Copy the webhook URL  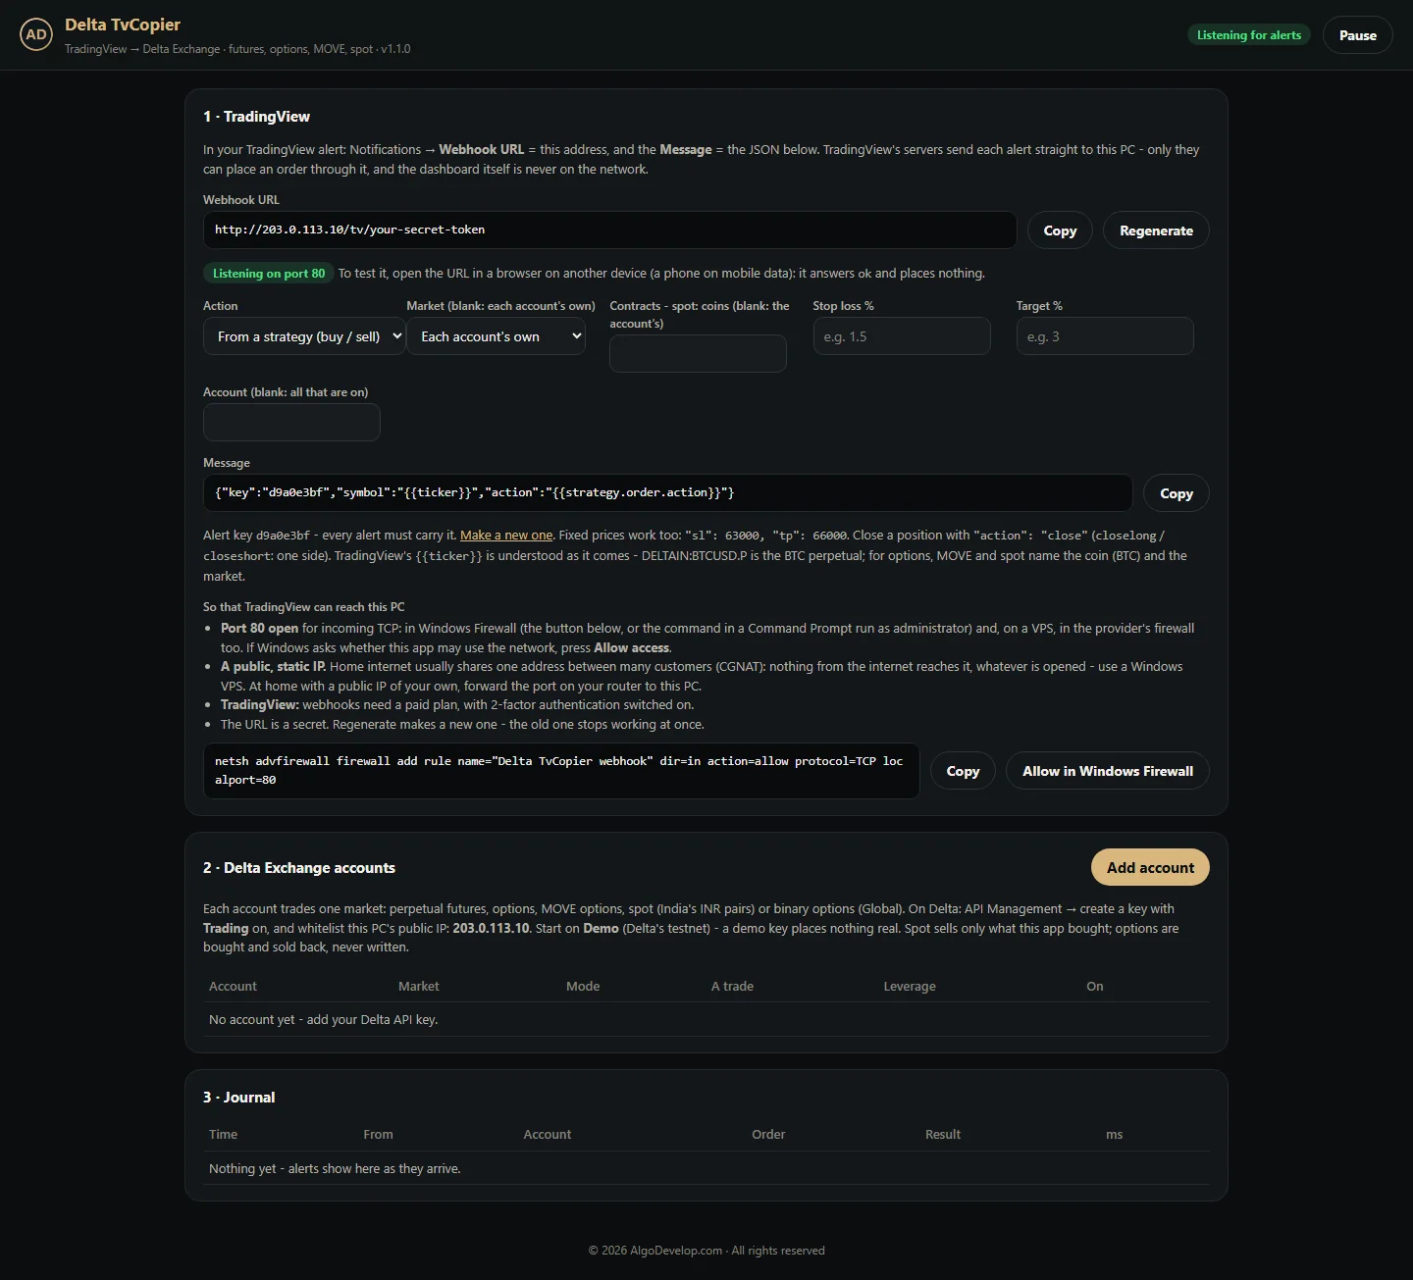[1060, 230]
